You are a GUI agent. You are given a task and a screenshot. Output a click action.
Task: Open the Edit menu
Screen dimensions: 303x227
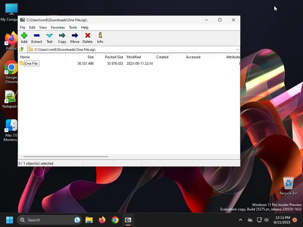pos(32,27)
